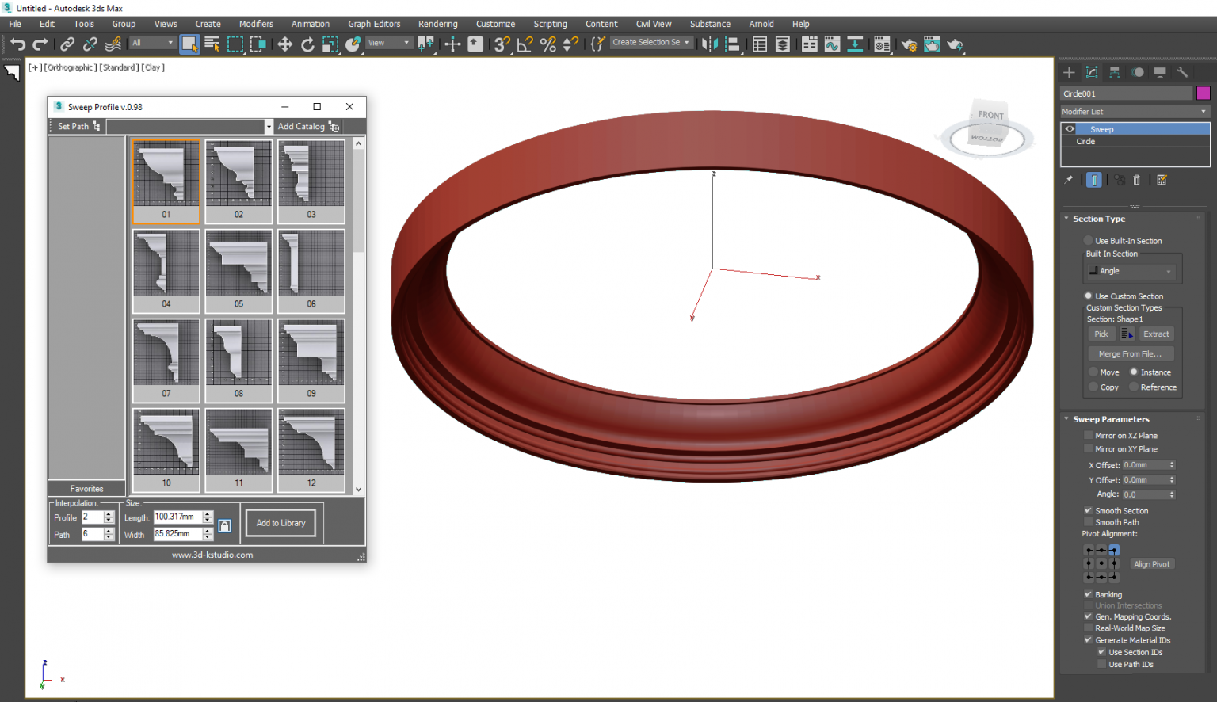Open the Modify panel in the command panel

1091,72
